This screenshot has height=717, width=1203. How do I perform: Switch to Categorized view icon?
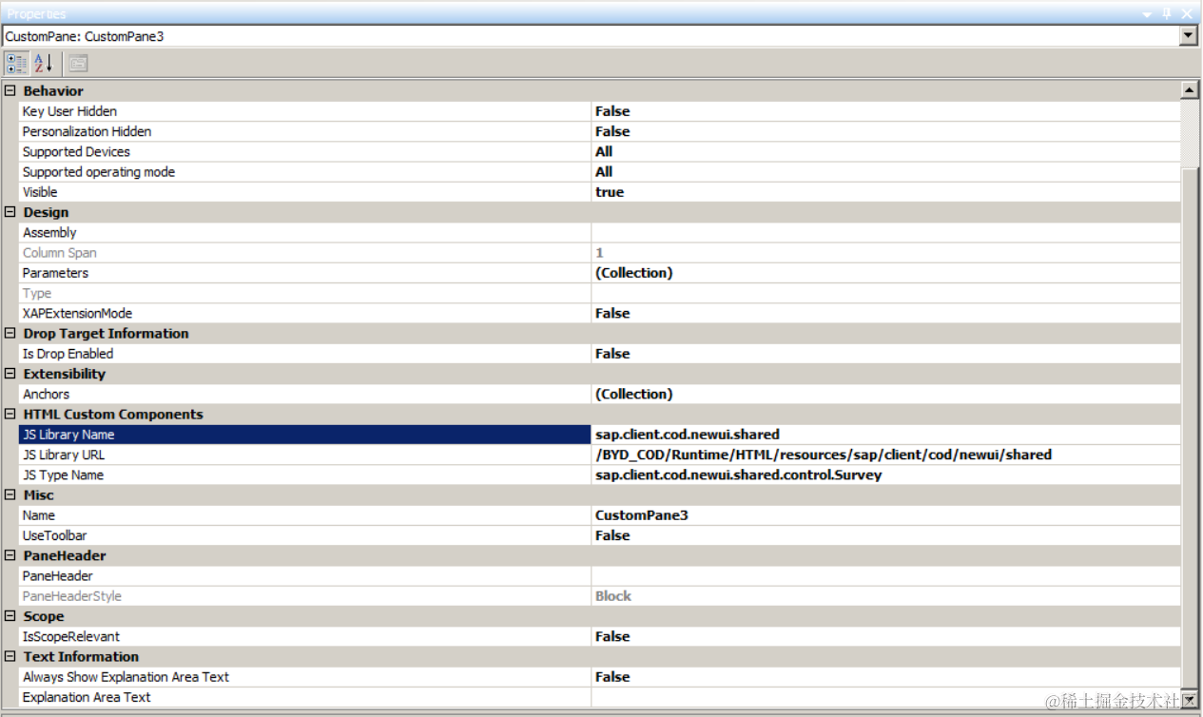click(16, 64)
